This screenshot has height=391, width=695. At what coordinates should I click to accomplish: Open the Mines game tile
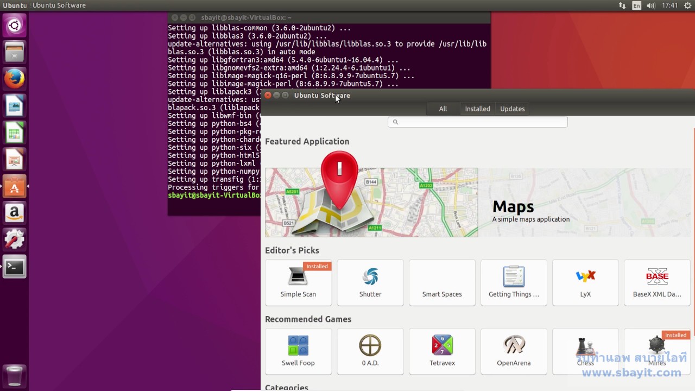coord(657,351)
